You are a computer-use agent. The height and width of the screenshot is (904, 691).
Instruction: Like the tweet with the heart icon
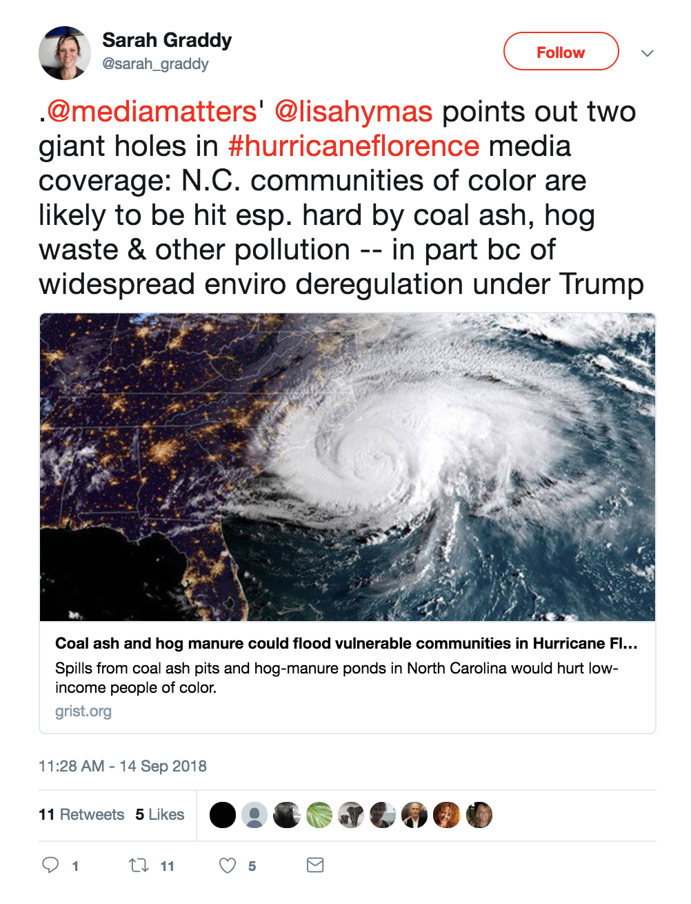click(228, 865)
